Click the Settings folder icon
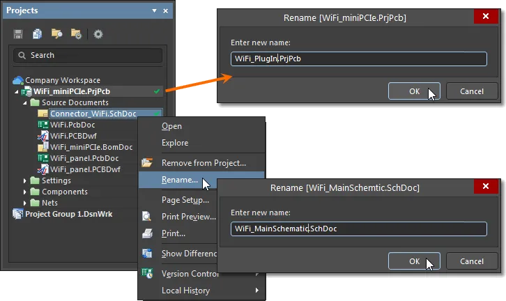 click(x=35, y=180)
